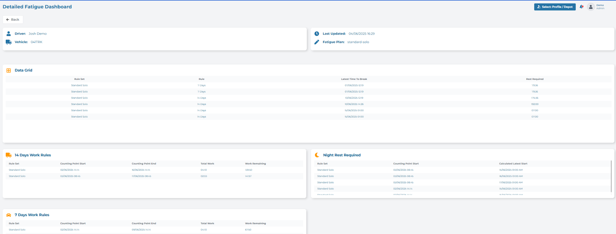
Task: Click the 175:36 rest required cell
Action: [x=535, y=98]
